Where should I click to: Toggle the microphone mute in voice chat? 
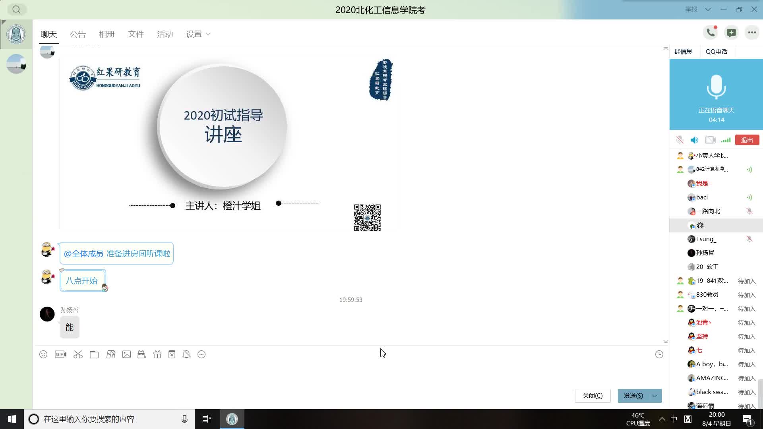(x=680, y=140)
